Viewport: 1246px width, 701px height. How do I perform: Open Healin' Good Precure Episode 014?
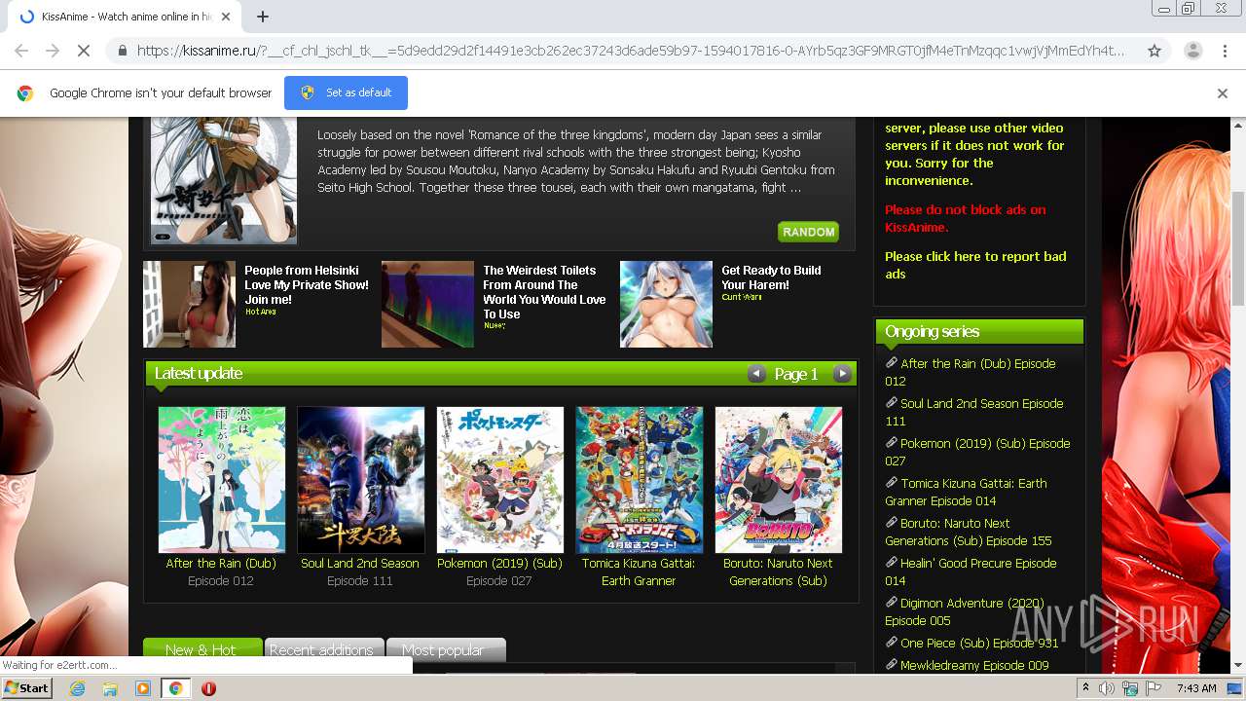point(971,572)
